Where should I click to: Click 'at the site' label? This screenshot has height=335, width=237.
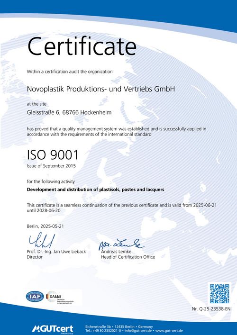36,104
